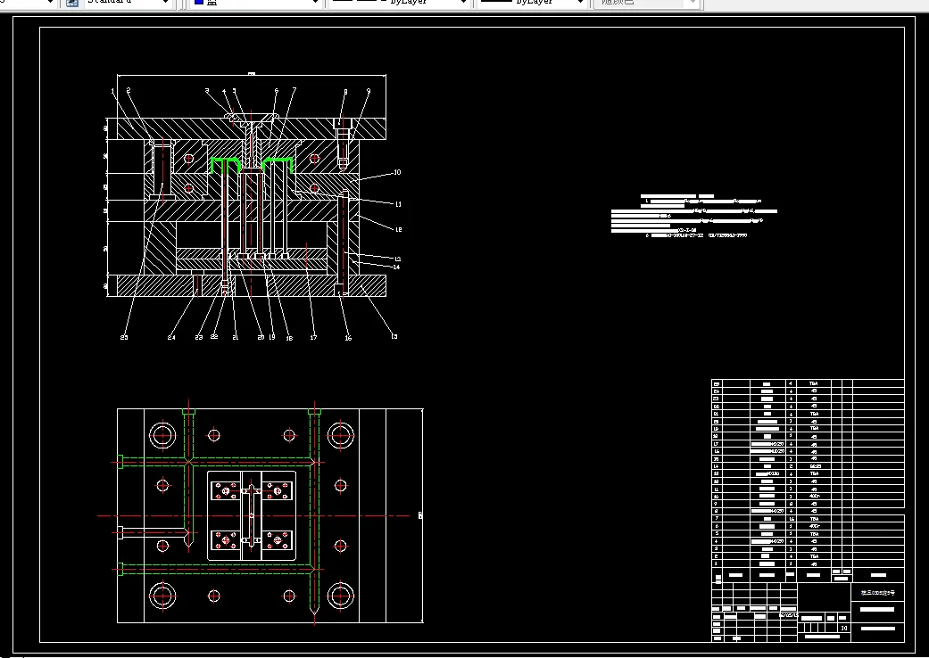Screen dimensions: 929x658
Task: Select balloon number 16 label
Action: 348,338
